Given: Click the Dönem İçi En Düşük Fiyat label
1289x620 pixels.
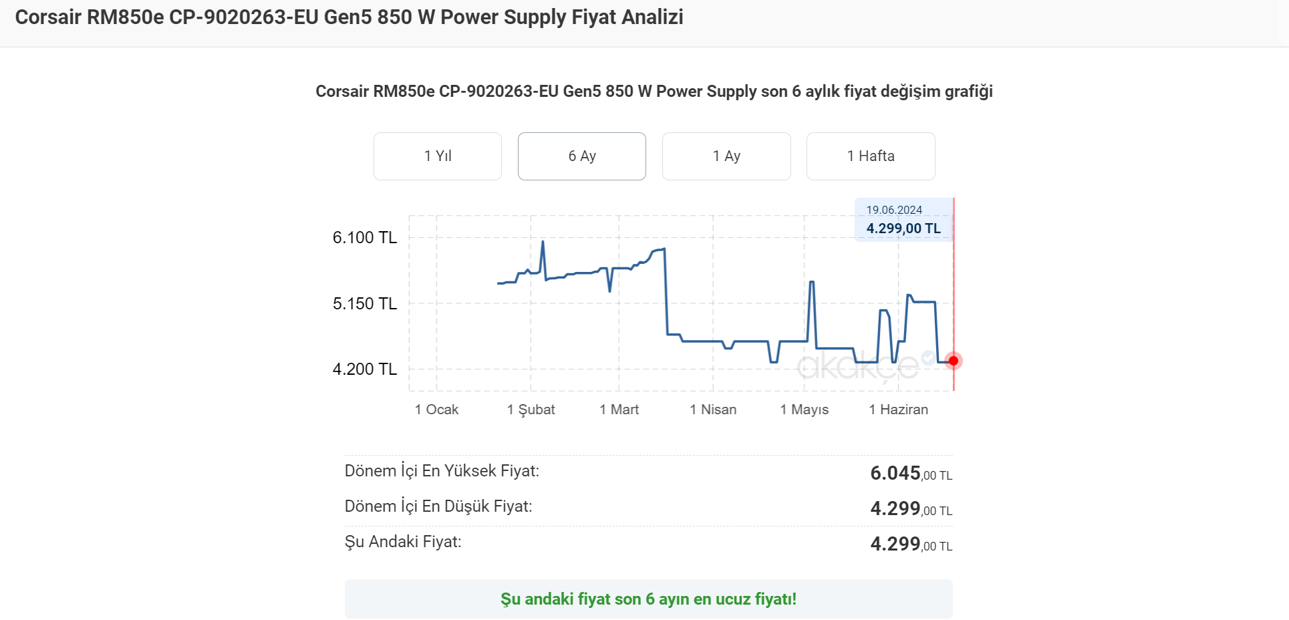Looking at the screenshot, I should coord(438,506).
